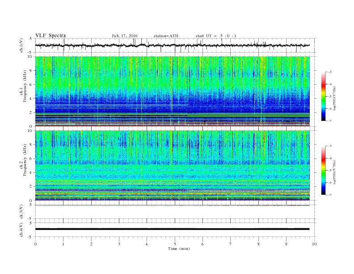Click the ch.2 spectrogram color bar
Image resolution: width=354 pixels, height=274 pixels.
click(x=324, y=170)
